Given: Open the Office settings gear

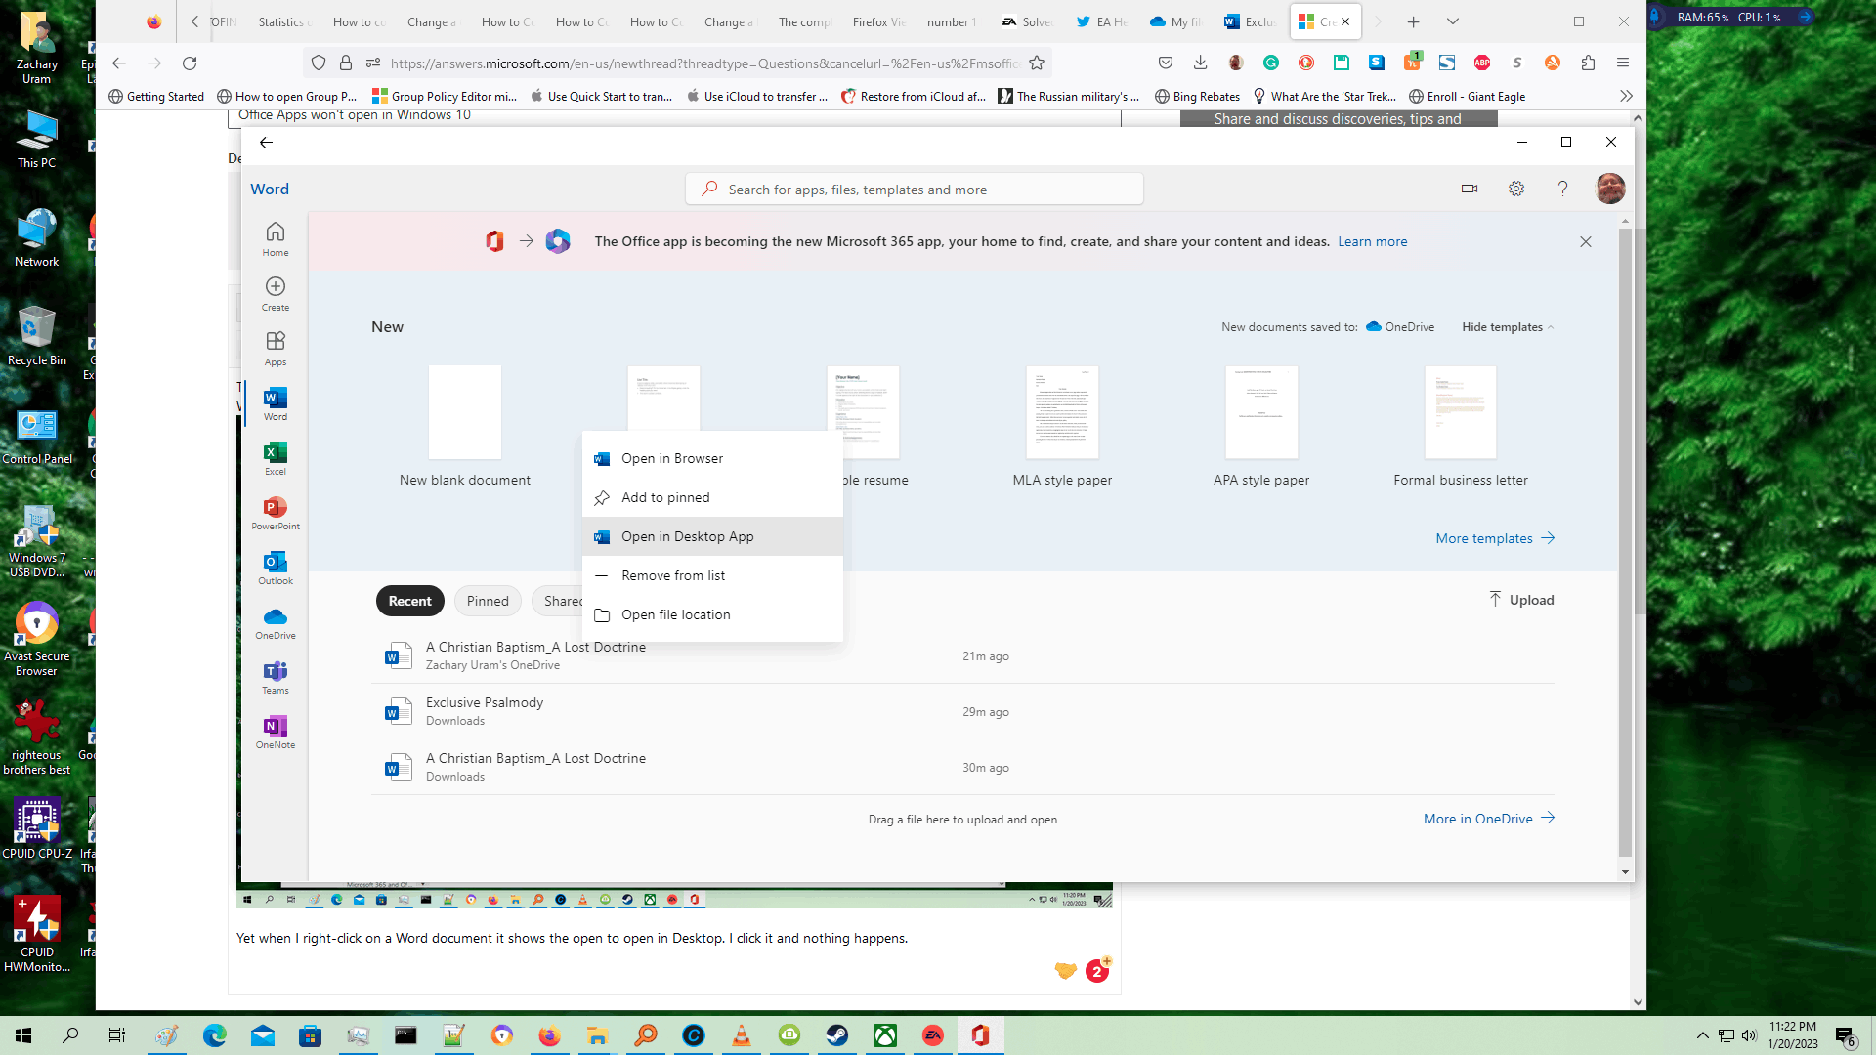Looking at the screenshot, I should [x=1516, y=189].
